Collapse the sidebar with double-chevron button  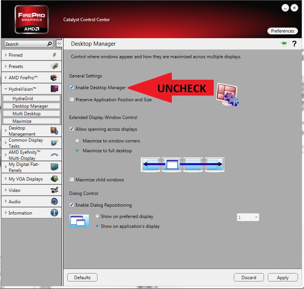point(59,44)
